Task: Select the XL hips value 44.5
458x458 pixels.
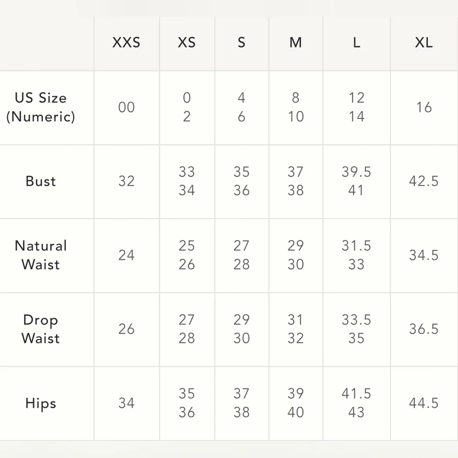Action: (x=424, y=403)
